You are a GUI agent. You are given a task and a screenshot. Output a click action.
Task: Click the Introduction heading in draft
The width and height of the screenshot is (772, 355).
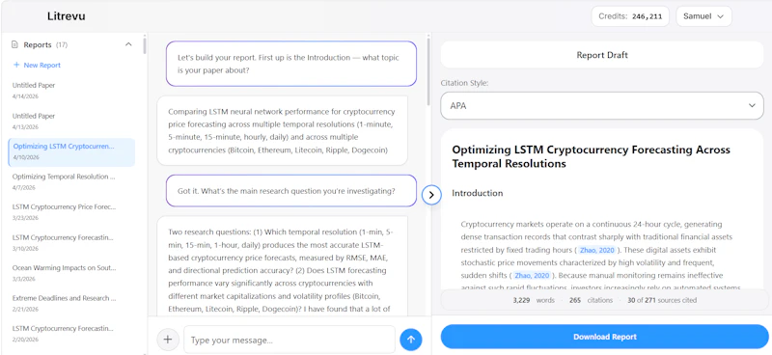478,193
